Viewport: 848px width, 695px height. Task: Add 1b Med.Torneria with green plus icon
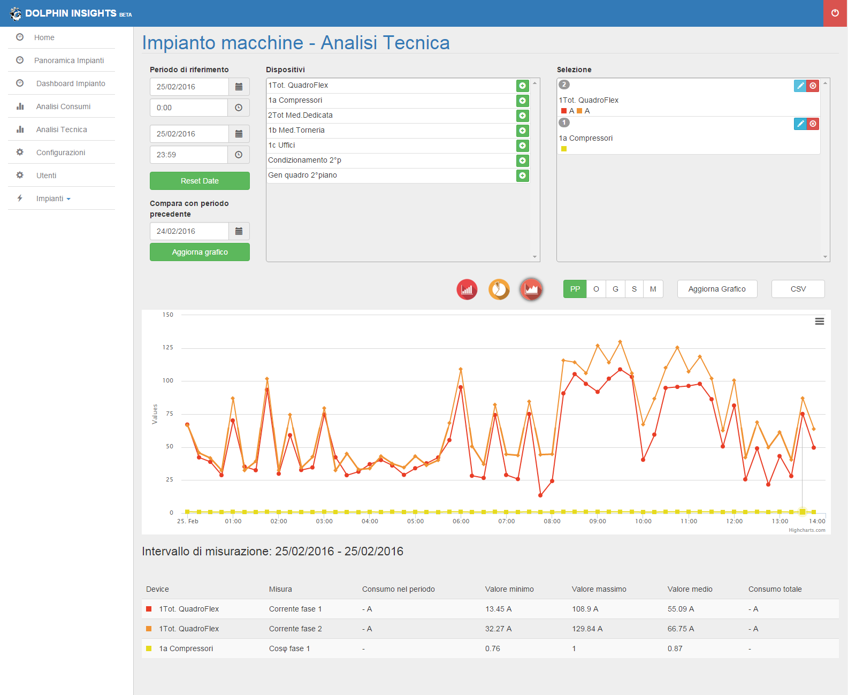click(522, 131)
